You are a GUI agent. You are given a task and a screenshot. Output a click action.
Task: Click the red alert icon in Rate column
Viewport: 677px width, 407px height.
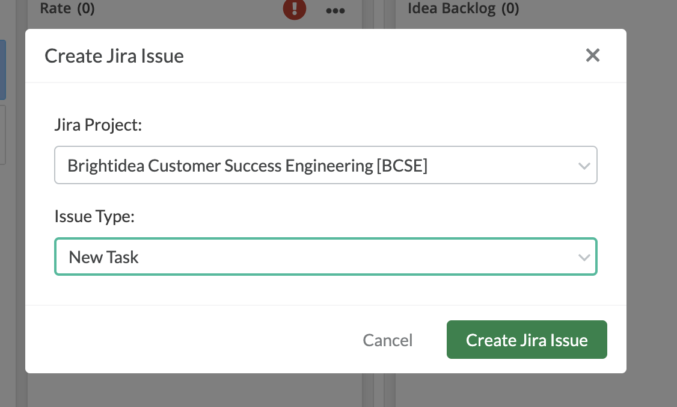pyautogui.click(x=295, y=8)
